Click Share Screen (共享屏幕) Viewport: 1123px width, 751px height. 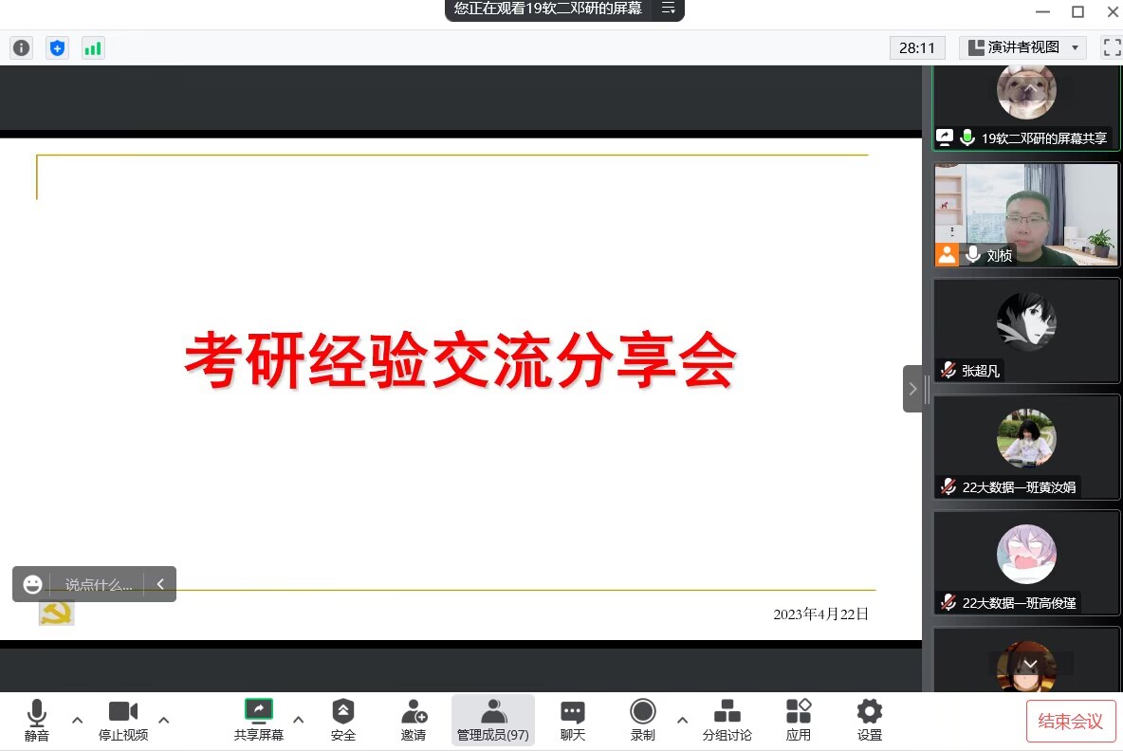[258, 720]
